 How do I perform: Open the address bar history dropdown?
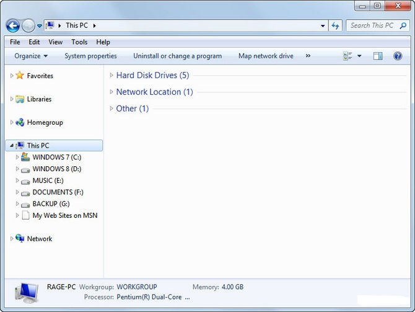[323, 26]
